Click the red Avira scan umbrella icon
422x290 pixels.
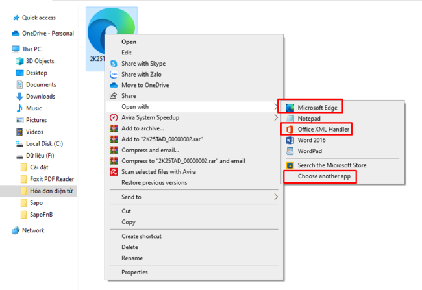(114, 172)
